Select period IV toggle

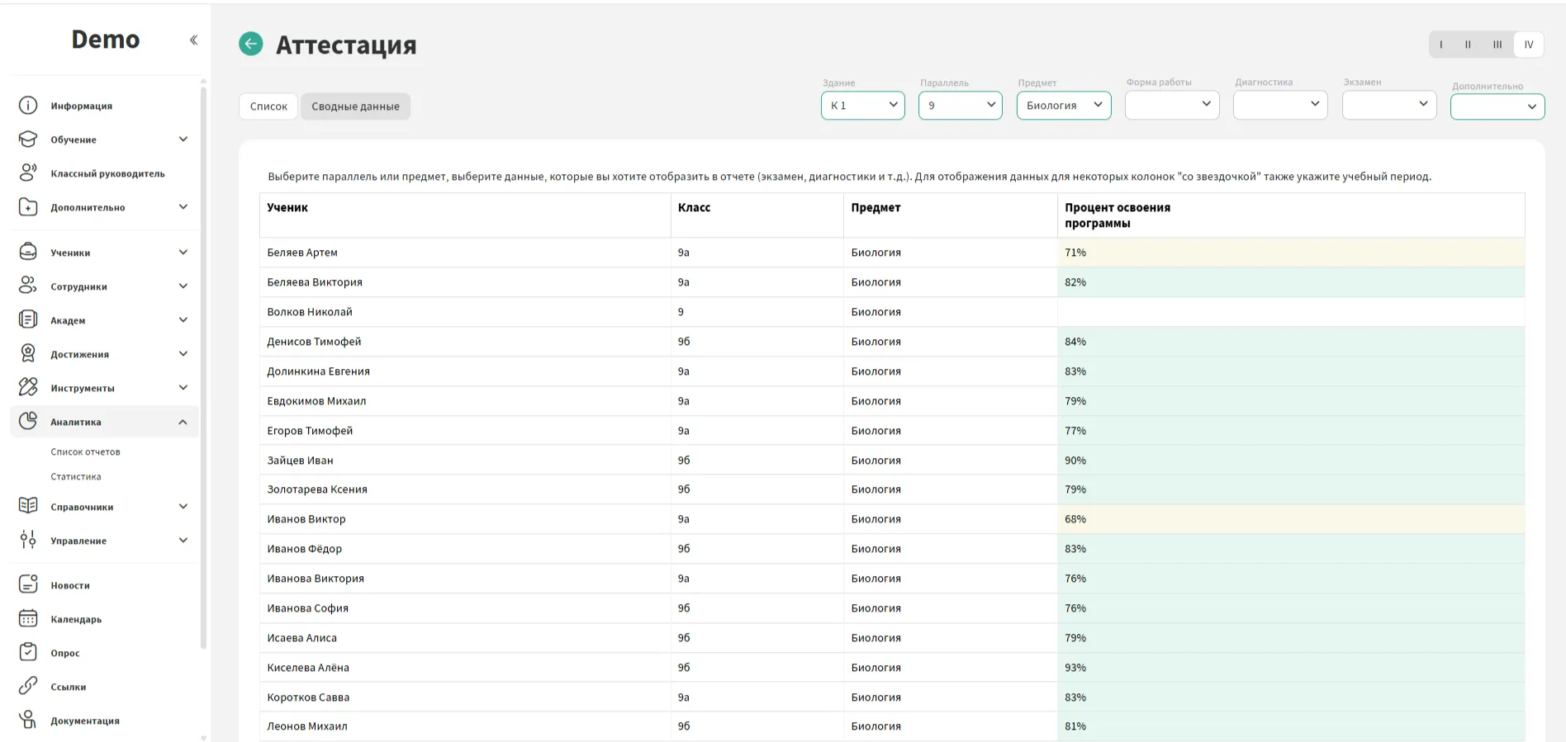[x=1528, y=45]
